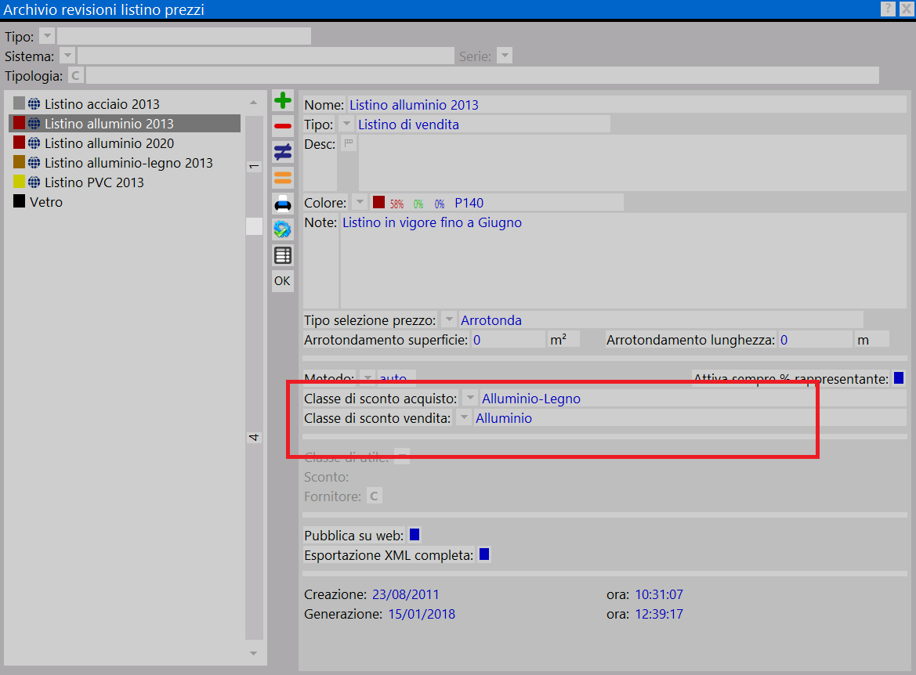The width and height of the screenshot is (916, 675).
Task: Click Arrotondamento lunghezza value field
Action: (x=815, y=340)
